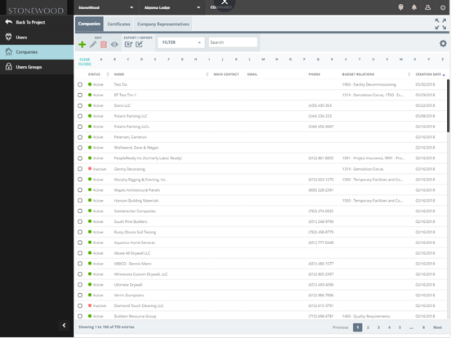
Task: Filter companies by letter S
Action: pos(346,60)
